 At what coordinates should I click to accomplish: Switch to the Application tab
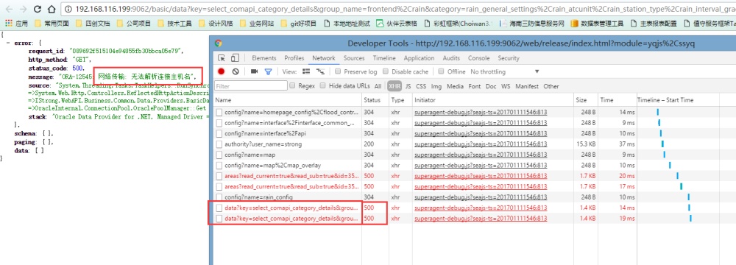(x=420, y=58)
